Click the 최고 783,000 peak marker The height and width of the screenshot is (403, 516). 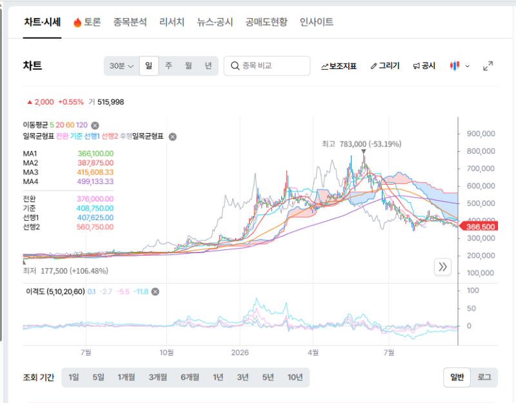coord(363,151)
